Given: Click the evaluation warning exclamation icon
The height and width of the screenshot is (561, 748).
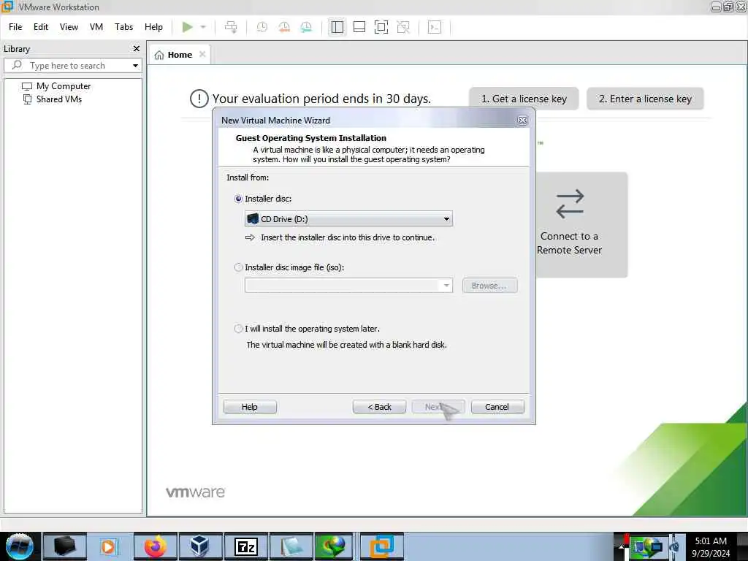Looking at the screenshot, I should point(199,99).
